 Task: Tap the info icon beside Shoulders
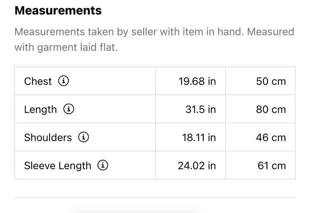(84, 137)
